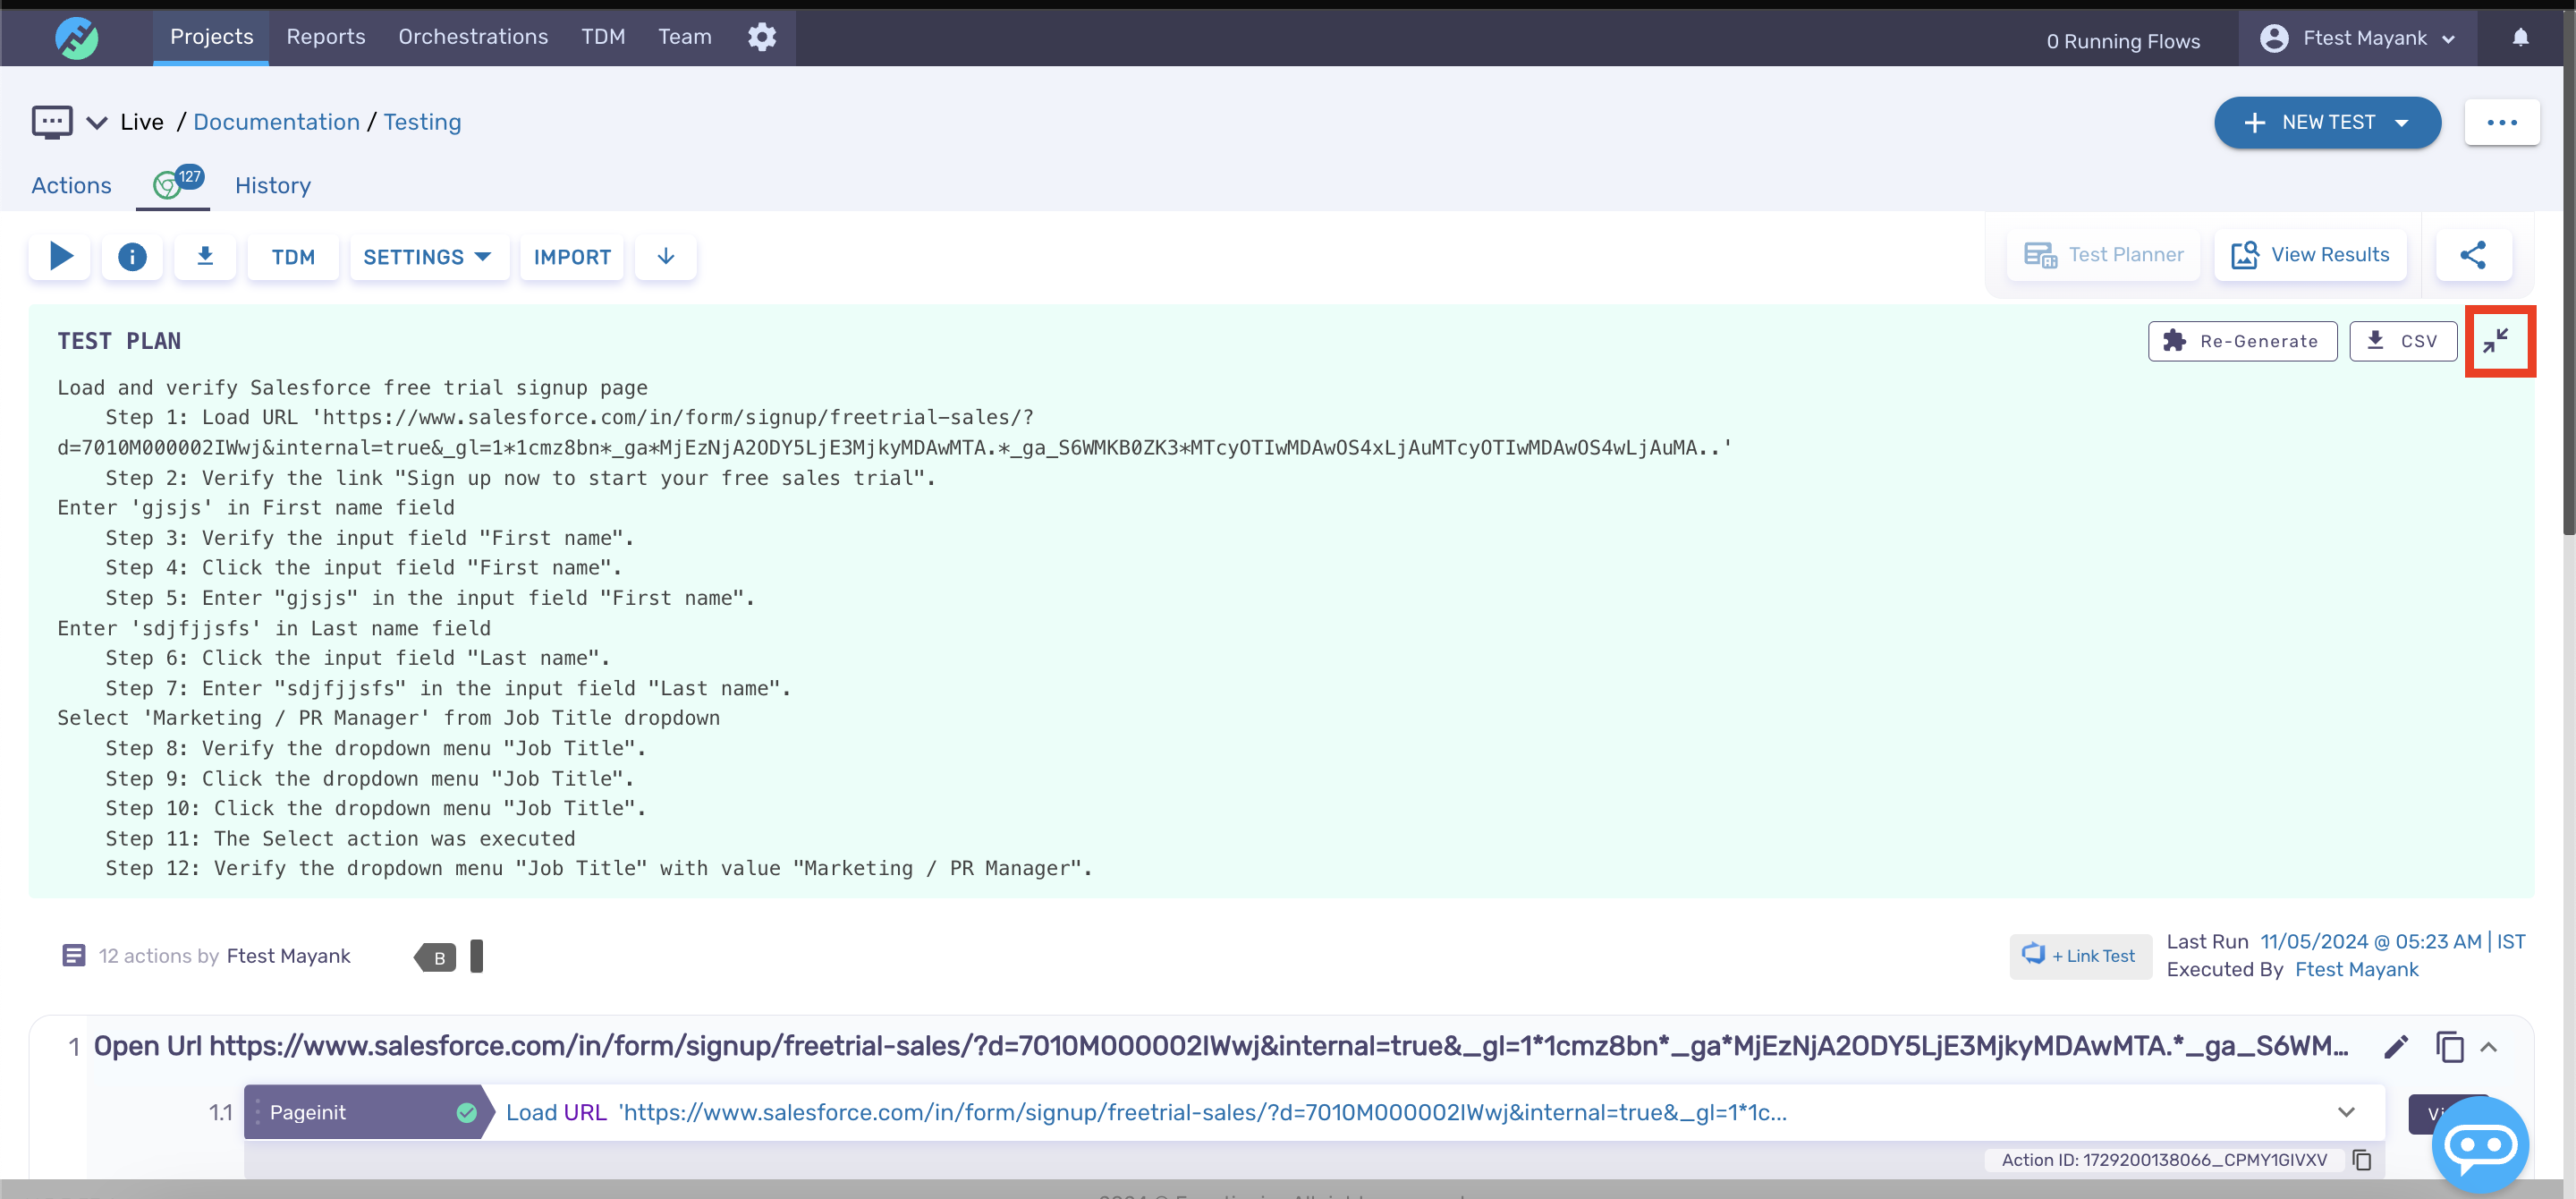Viewport: 2576px width, 1199px height.
Task: Edit step 1 with pencil icon
Action: click(x=2396, y=1047)
